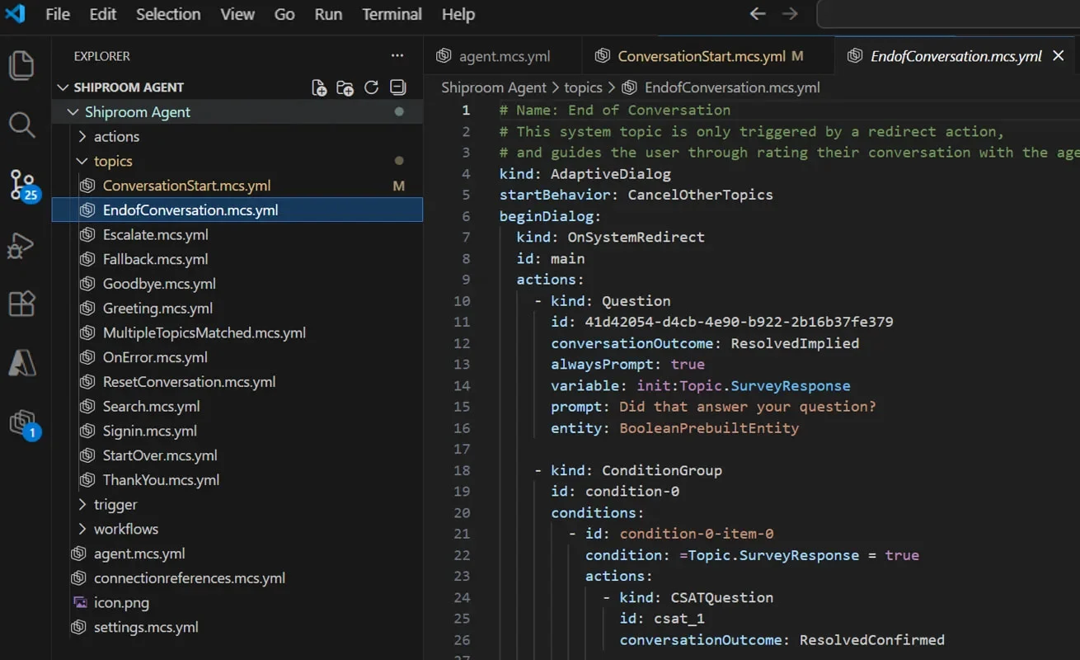This screenshot has width=1080, height=660.
Task: Open the Terminal menu
Action: click(x=392, y=14)
